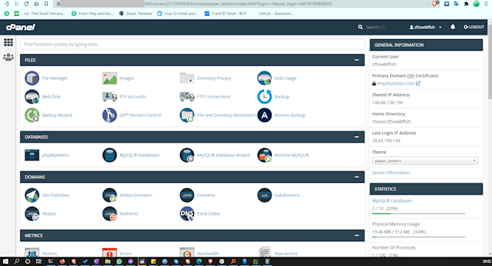
Task: Open the notifications bell
Action: 453,27
